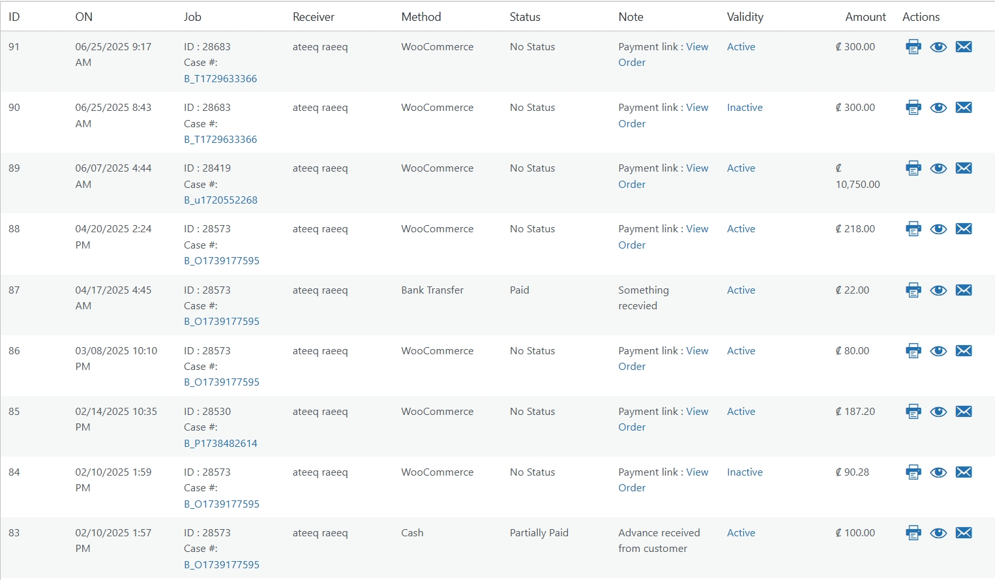Open case B_u1720552268
This screenshot has height=580, width=995.
tap(220, 200)
